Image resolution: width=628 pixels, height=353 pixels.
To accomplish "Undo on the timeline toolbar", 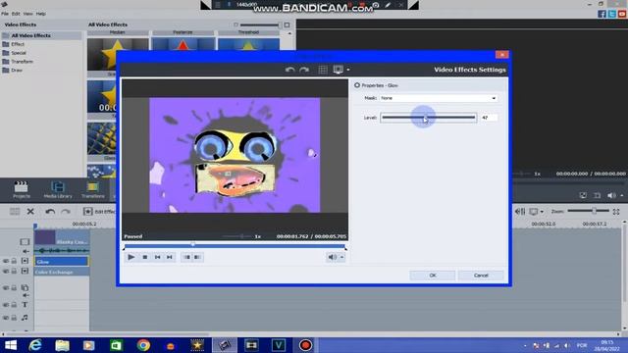I will [50, 212].
